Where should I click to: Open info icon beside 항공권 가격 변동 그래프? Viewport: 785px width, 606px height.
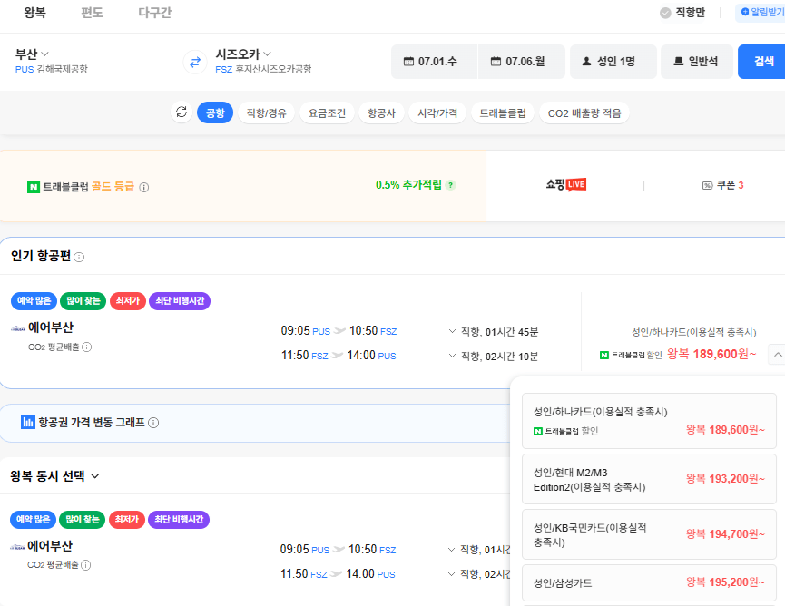tap(153, 423)
